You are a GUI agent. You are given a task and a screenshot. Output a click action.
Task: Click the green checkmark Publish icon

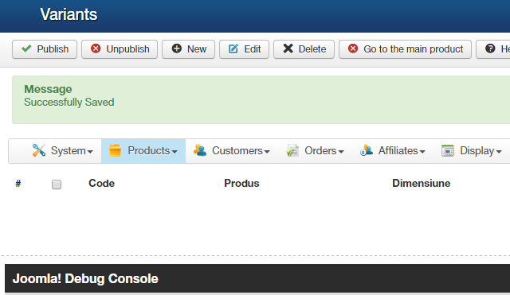pos(26,49)
